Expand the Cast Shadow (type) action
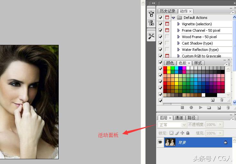The image size is (236, 164). [x=179, y=43]
